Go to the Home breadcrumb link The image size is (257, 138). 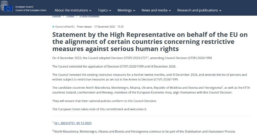(x=56, y=16)
